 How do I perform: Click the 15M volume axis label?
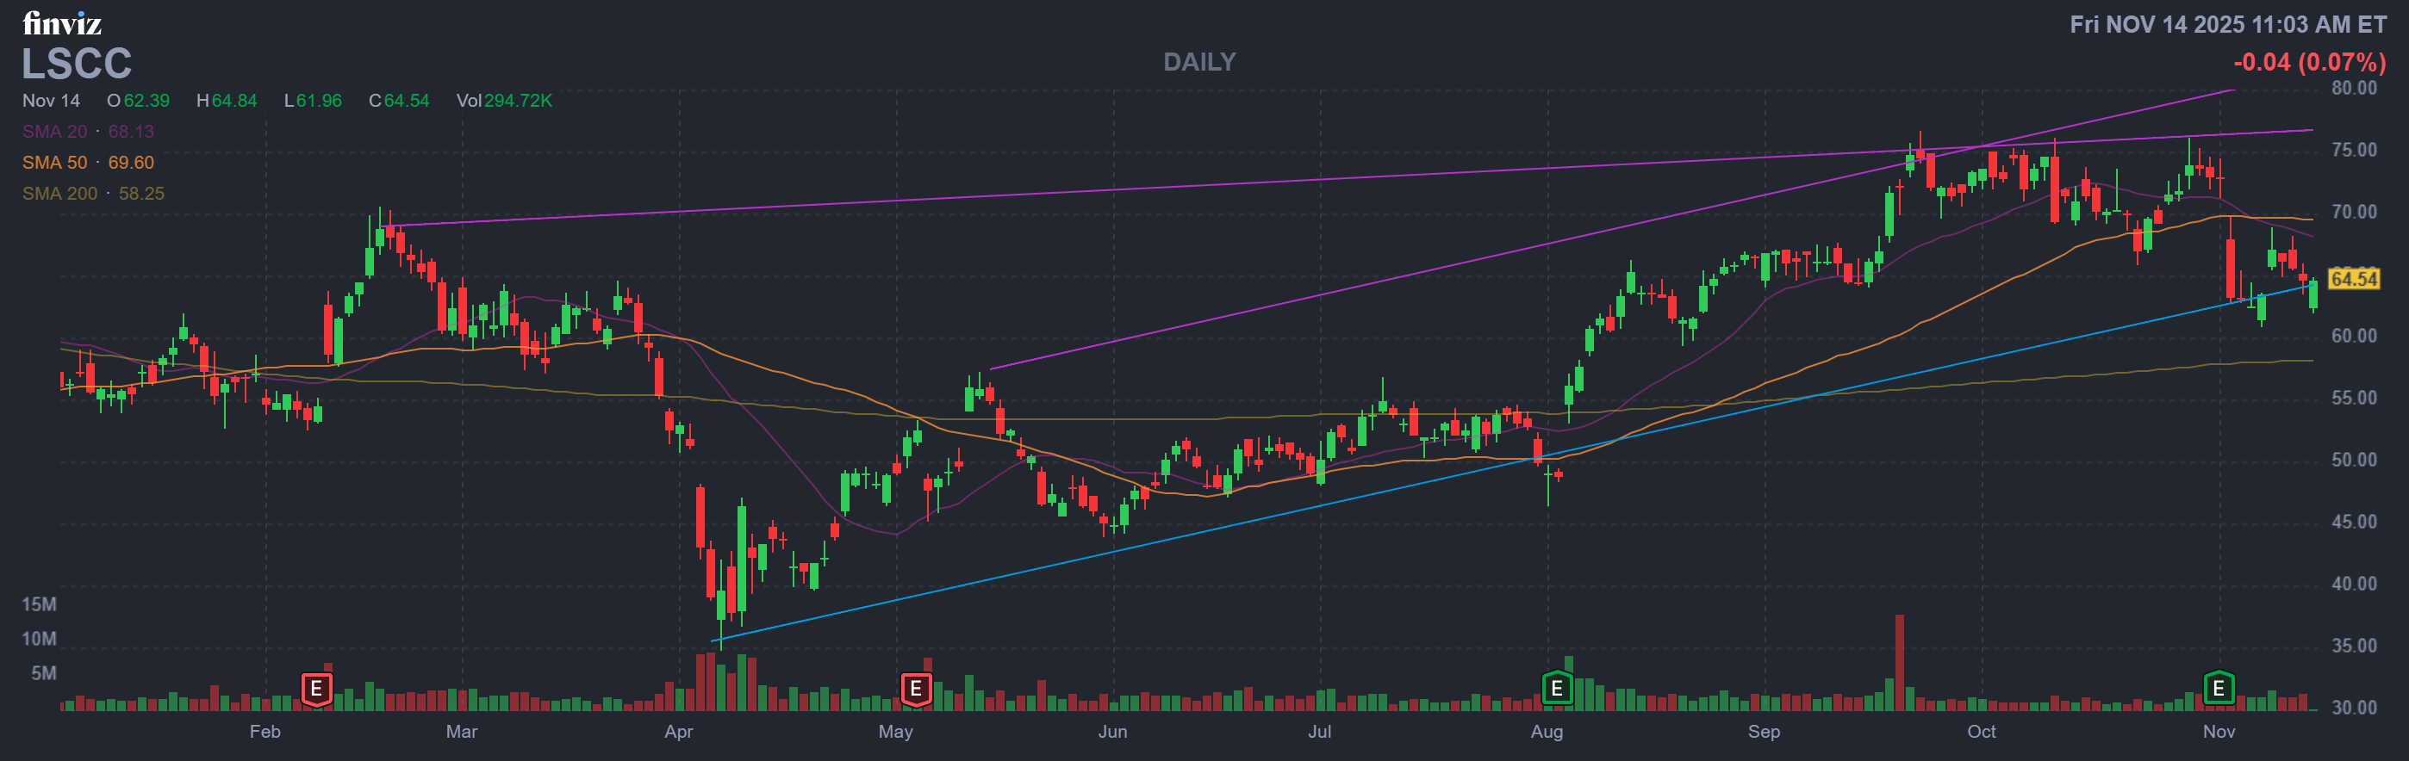40,604
